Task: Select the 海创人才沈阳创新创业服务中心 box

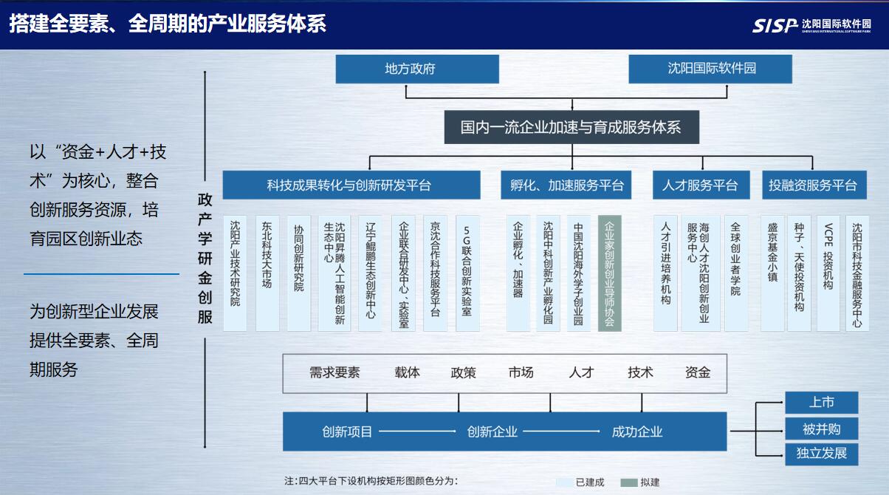Action: click(700, 273)
